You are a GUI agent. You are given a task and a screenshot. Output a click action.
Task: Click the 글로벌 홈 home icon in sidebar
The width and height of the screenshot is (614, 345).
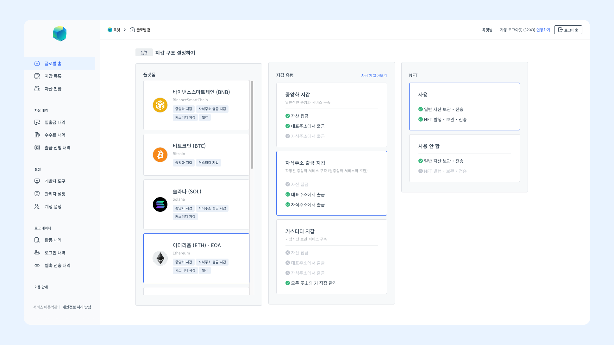click(x=37, y=63)
